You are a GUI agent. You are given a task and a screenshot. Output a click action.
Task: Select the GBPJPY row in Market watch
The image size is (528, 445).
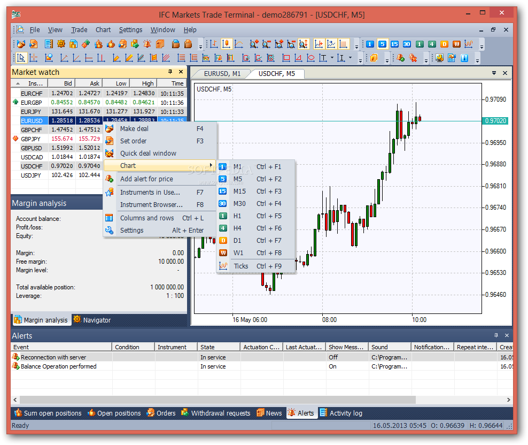[57, 139]
